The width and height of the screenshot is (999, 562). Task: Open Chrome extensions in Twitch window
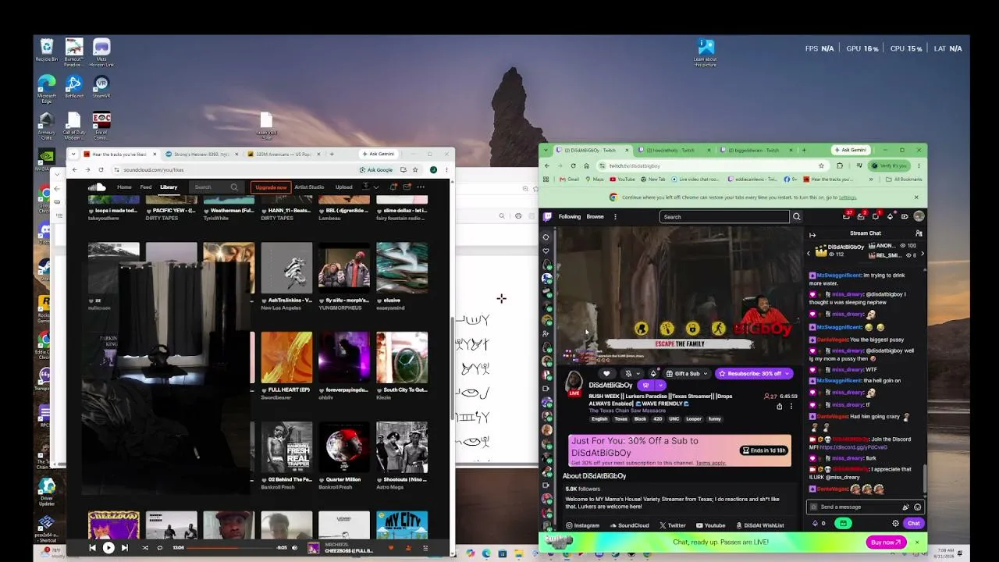click(x=840, y=165)
